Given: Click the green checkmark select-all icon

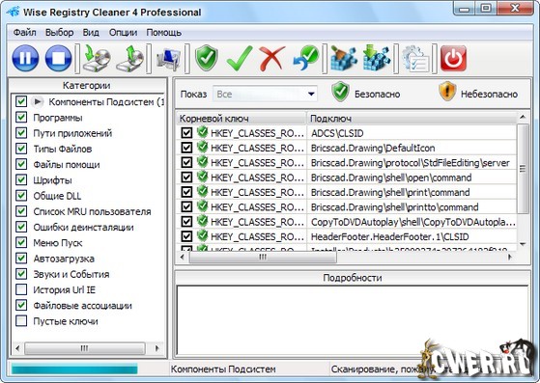Looking at the screenshot, I should point(240,58).
